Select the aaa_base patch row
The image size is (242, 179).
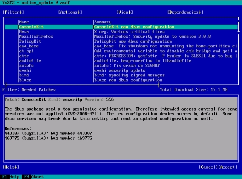point(121,46)
